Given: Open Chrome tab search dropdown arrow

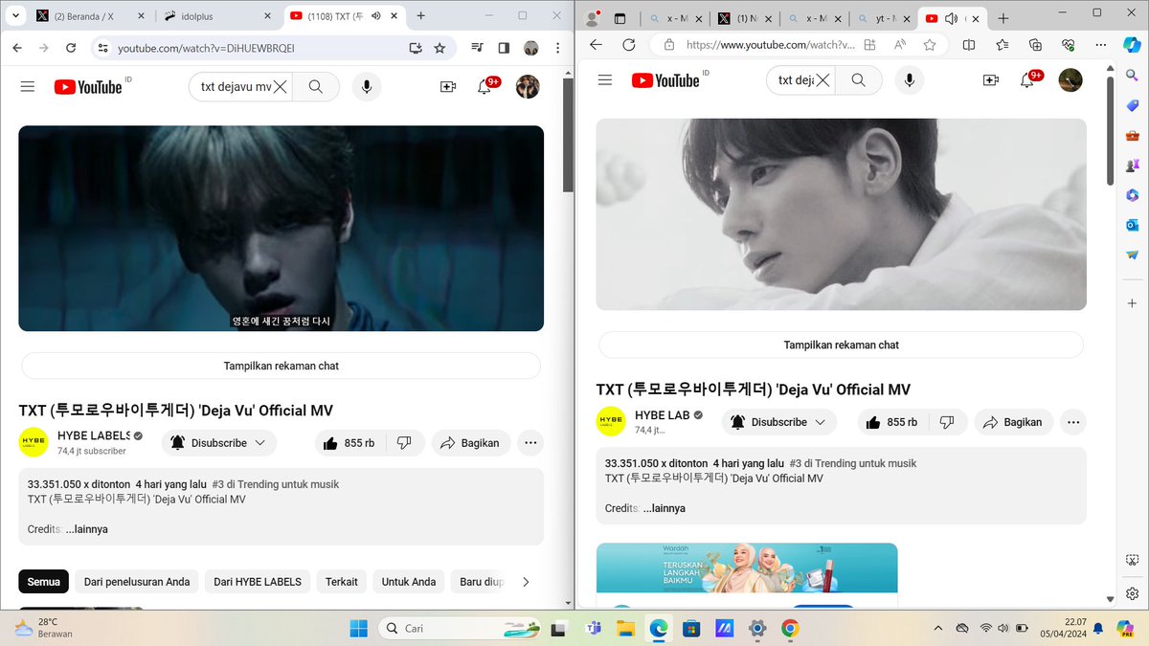Looking at the screenshot, I should (x=15, y=15).
